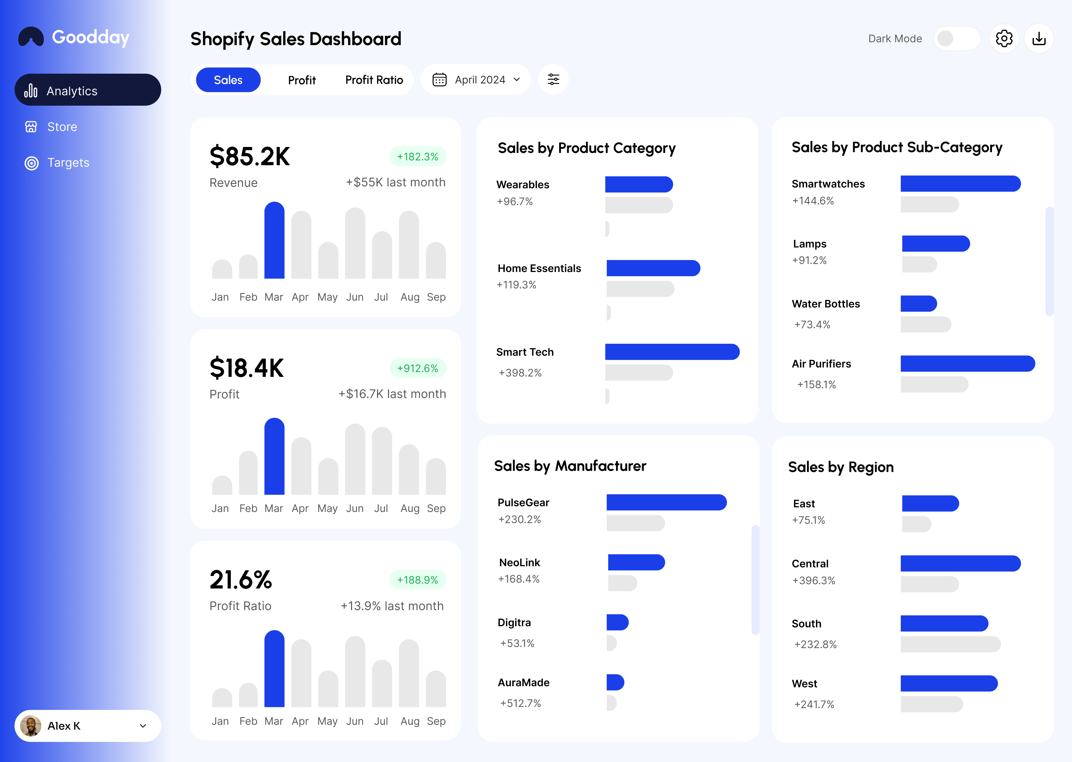Image resolution: width=1072 pixels, height=762 pixels.
Task: Click the Goodday logo icon
Action: (x=31, y=36)
